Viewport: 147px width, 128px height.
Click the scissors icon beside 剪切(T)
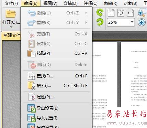tap(31, 34)
